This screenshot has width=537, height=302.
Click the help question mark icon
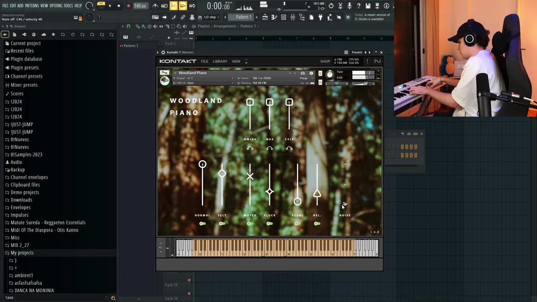[359, 6]
